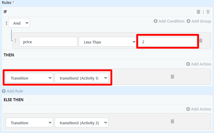Screen dimensions: 214x133
Task: Expand the transition3 (Activity 2) dropdown
Action: (81, 123)
